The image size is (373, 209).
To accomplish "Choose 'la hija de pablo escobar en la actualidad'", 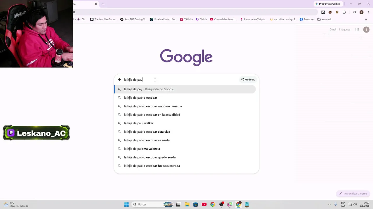I will click(185, 115).
